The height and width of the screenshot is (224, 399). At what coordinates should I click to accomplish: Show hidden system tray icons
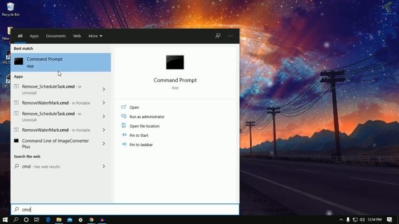(341, 220)
